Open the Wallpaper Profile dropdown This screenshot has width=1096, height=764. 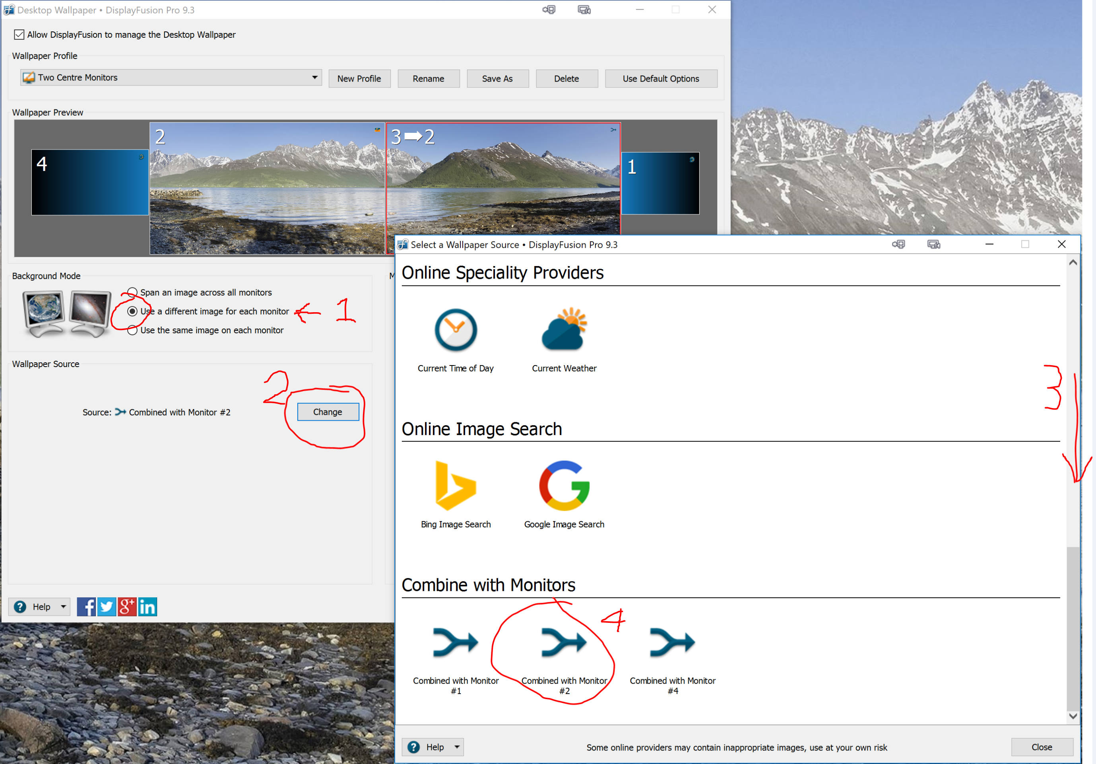click(314, 78)
